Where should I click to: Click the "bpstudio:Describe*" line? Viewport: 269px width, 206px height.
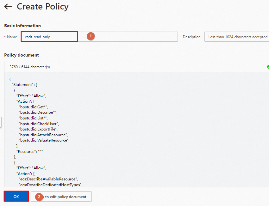(x=38, y=112)
